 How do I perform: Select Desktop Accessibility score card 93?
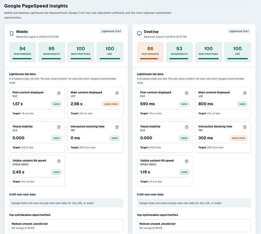[179, 52]
